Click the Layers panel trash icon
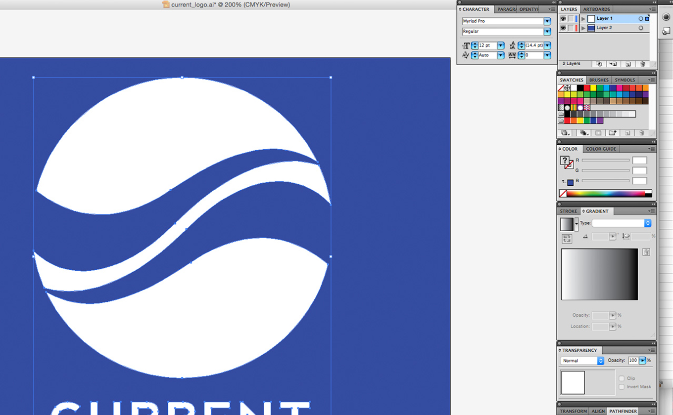 pyautogui.click(x=642, y=64)
